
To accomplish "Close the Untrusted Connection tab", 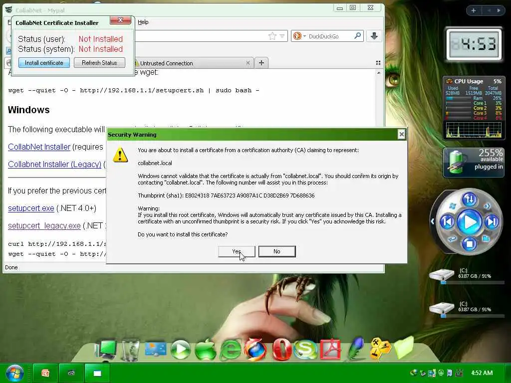I will [248, 63].
